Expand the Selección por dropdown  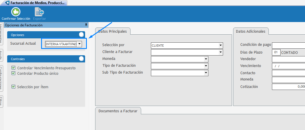click(x=220, y=45)
